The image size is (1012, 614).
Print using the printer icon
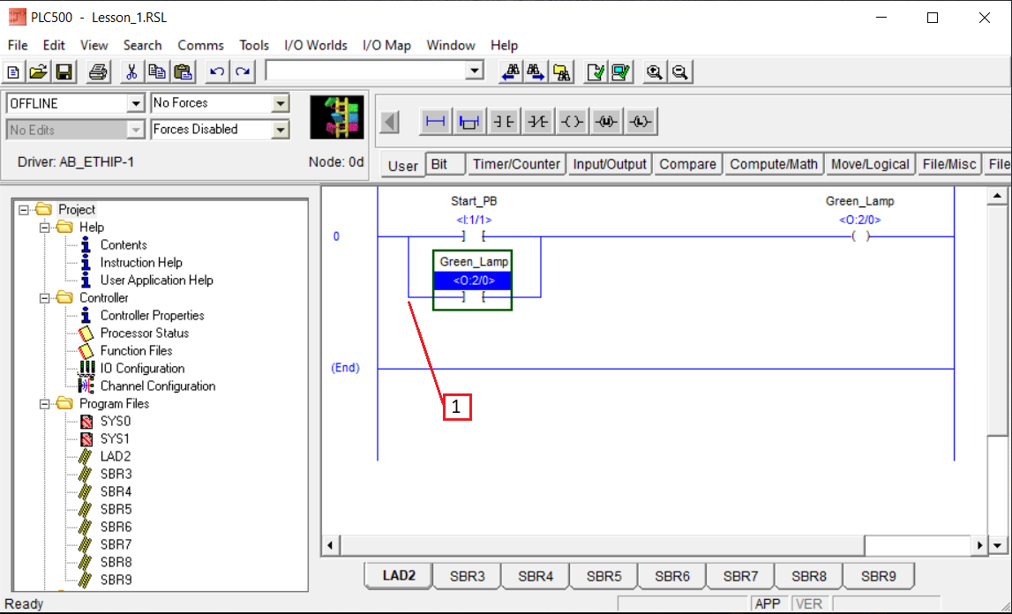click(x=98, y=71)
